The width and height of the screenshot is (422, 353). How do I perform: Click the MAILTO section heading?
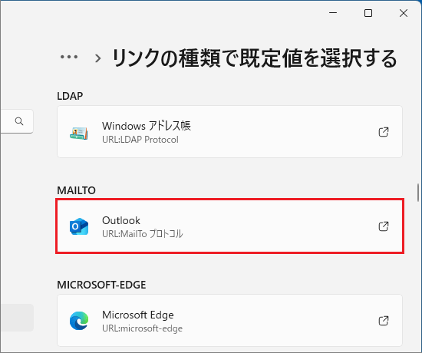(x=76, y=190)
